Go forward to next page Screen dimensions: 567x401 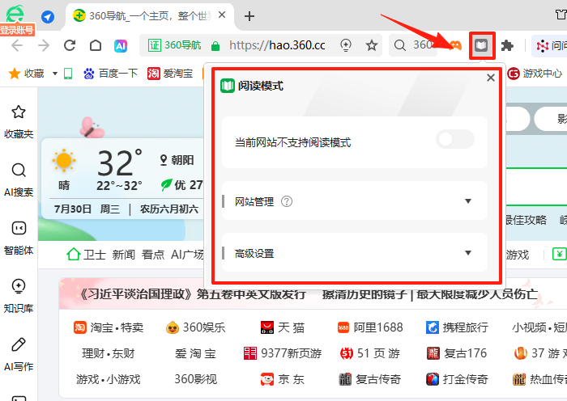tap(44, 45)
